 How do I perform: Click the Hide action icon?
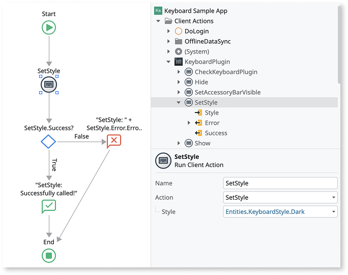[x=189, y=82]
